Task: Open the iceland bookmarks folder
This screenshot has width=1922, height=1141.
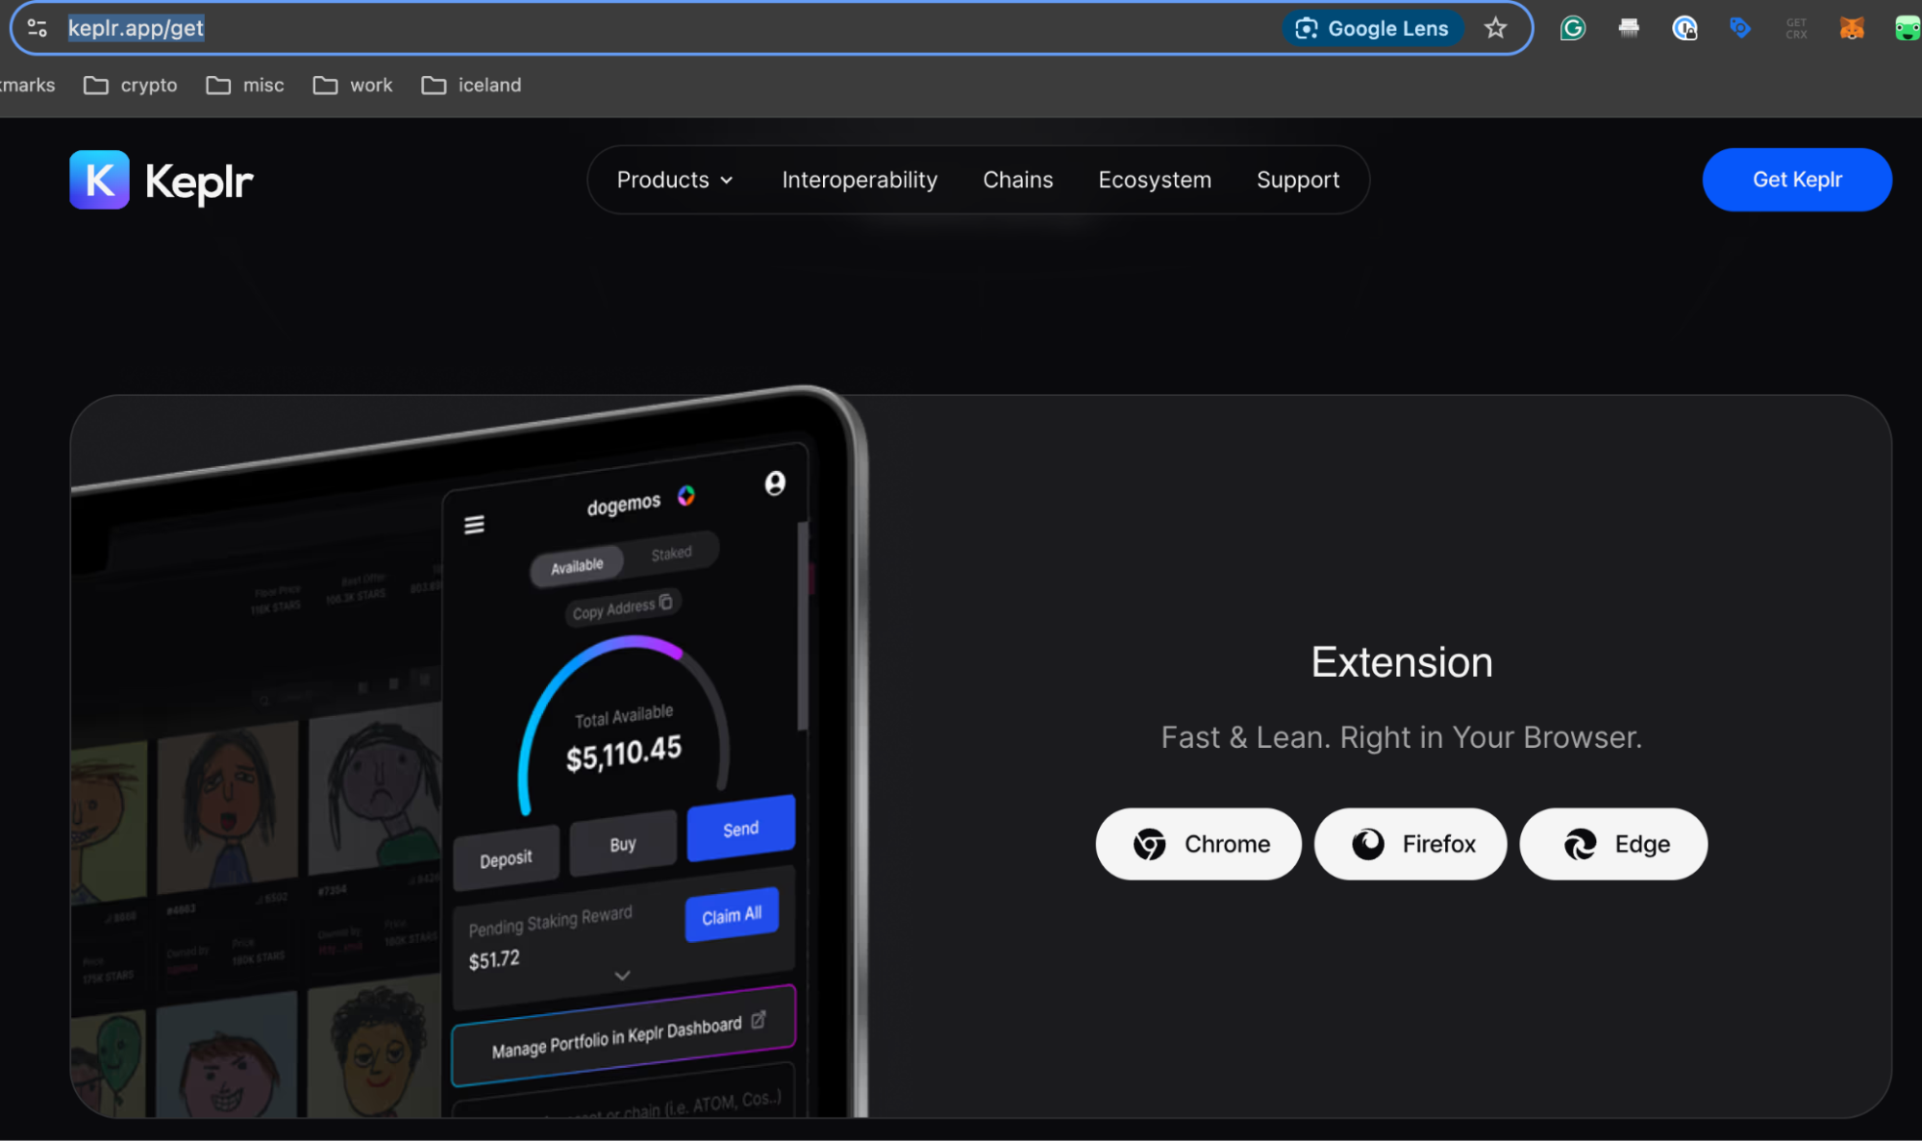Action: (x=471, y=86)
